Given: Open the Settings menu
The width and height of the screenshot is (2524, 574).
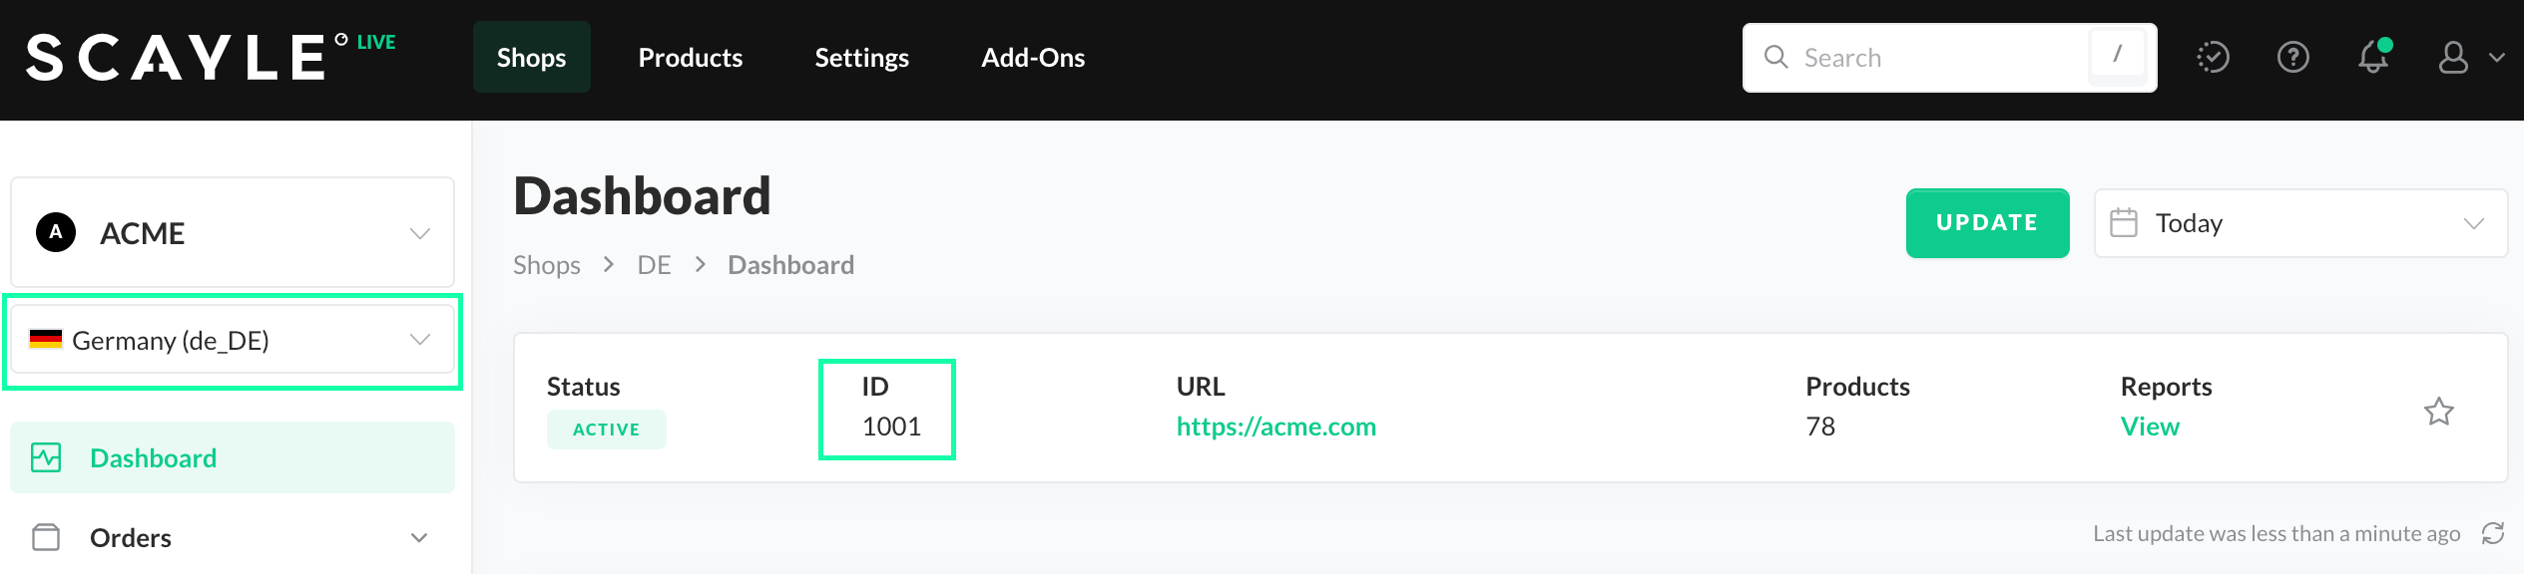Looking at the screenshot, I should 861,58.
